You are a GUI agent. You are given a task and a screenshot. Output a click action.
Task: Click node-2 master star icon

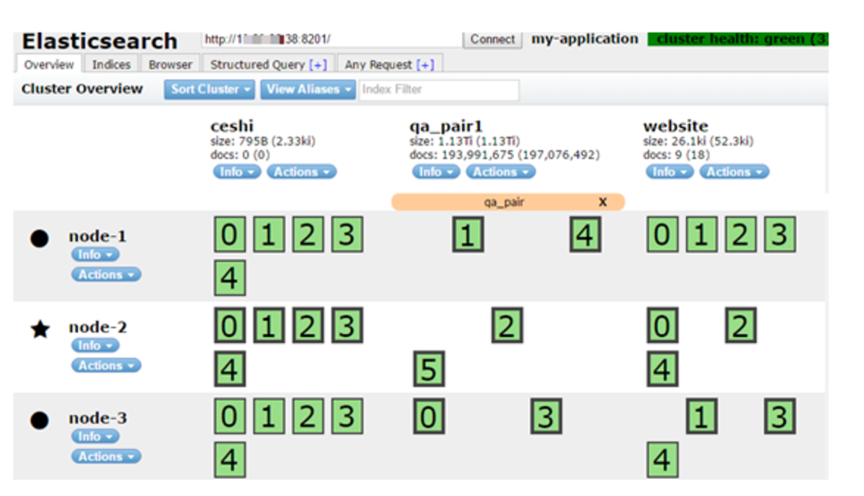point(40,330)
